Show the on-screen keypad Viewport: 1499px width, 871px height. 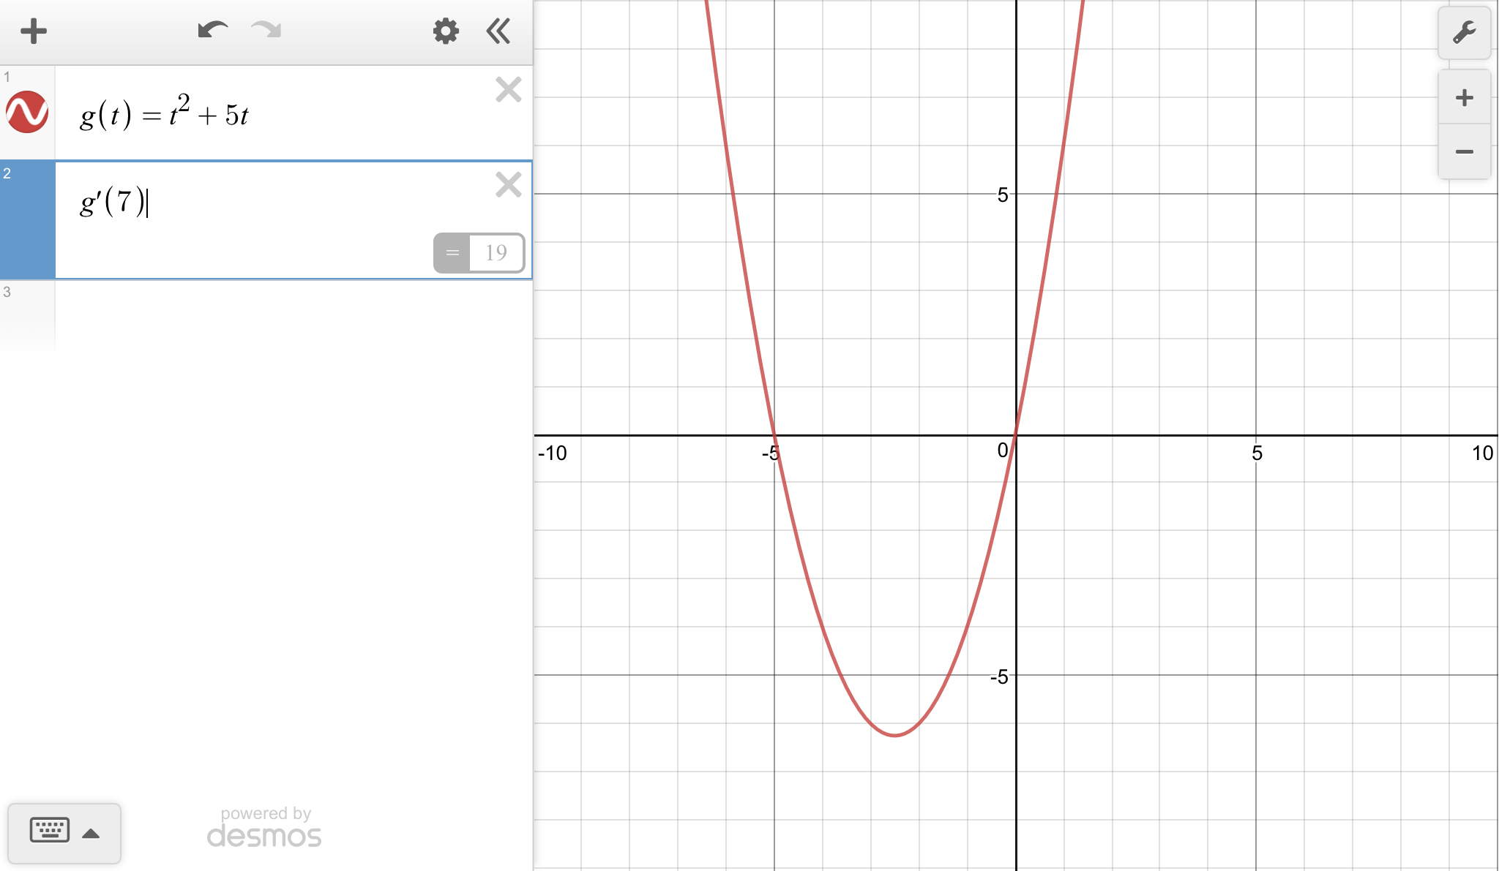tap(50, 832)
